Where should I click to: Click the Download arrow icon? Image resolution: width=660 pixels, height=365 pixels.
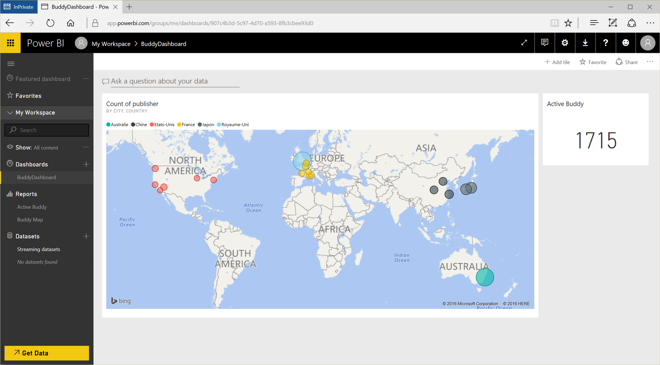tap(585, 43)
